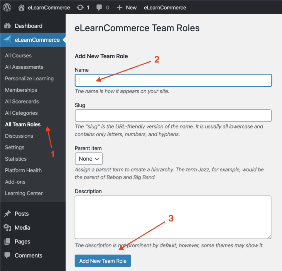Go to Personalize Learning
Viewport: 282px width, 271px height.
pyautogui.click(x=29, y=79)
